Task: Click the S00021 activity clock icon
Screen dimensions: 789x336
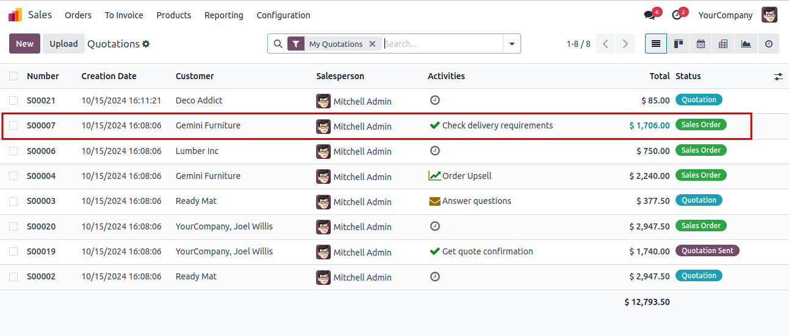Action: (434, 100)
